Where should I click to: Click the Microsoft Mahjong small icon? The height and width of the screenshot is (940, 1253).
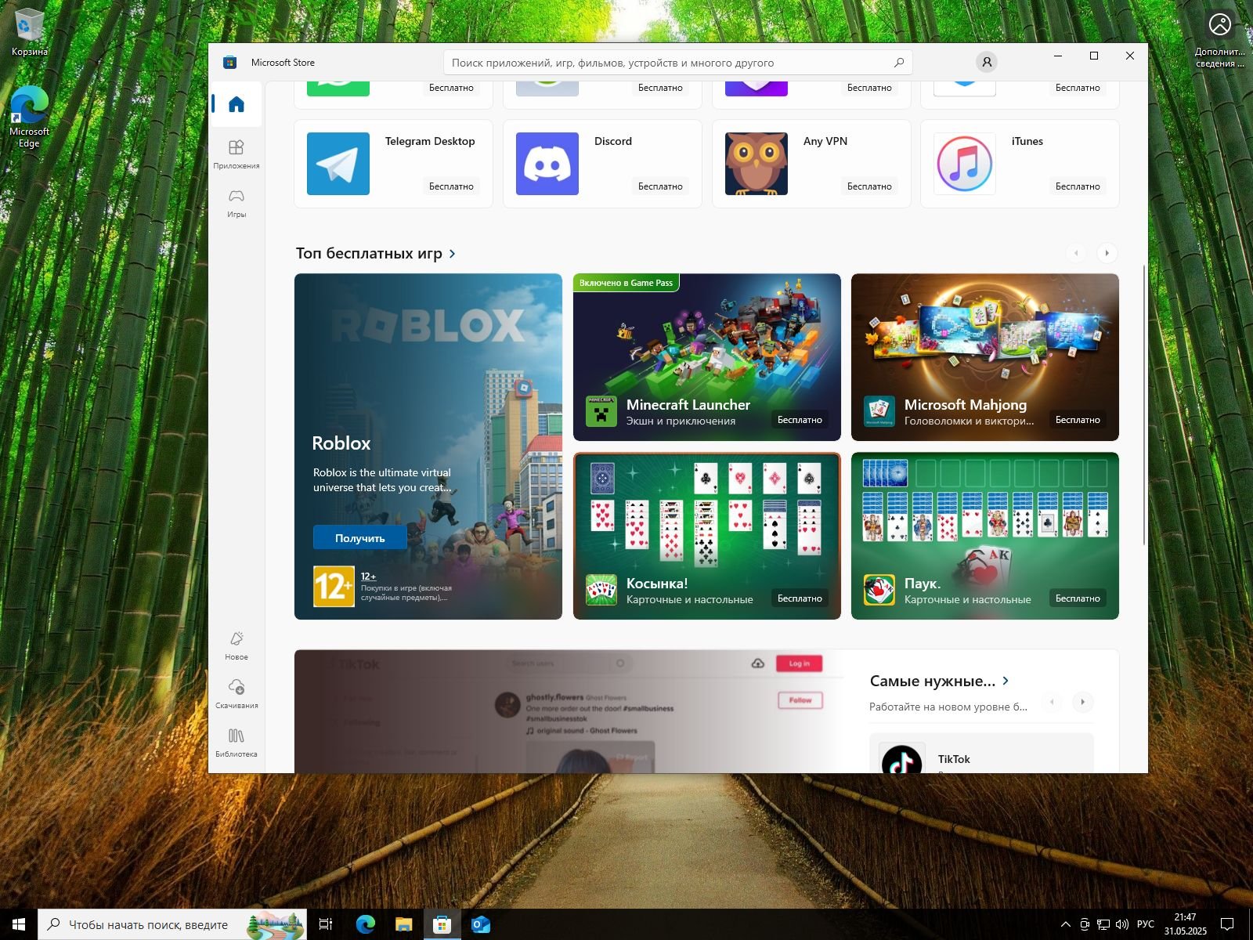click(879, 412)
